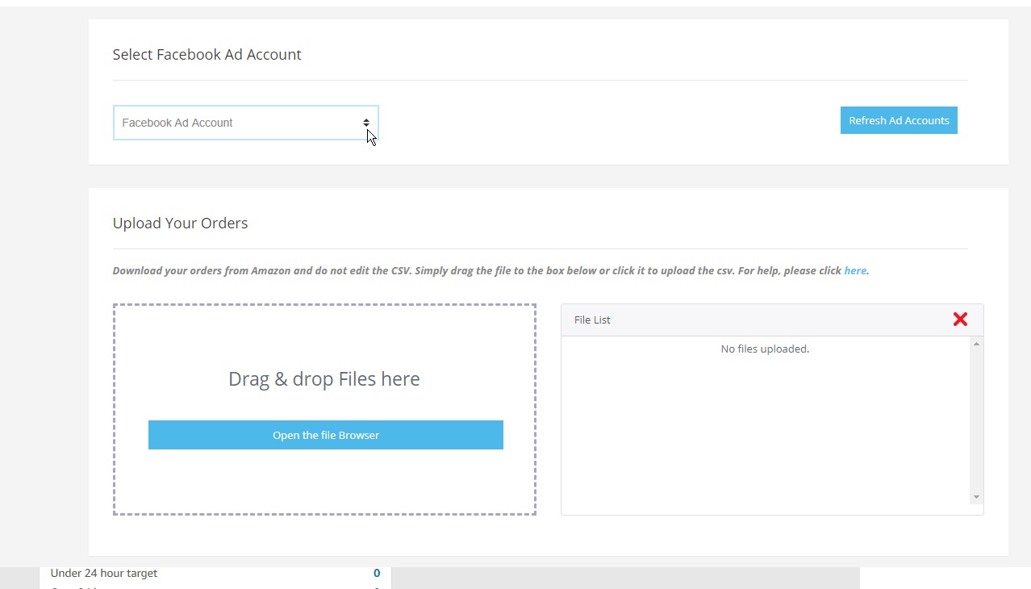Click the Refresh Ad Accounts button
Screen dimensions: 1031x589
click(x=899, y=120)
